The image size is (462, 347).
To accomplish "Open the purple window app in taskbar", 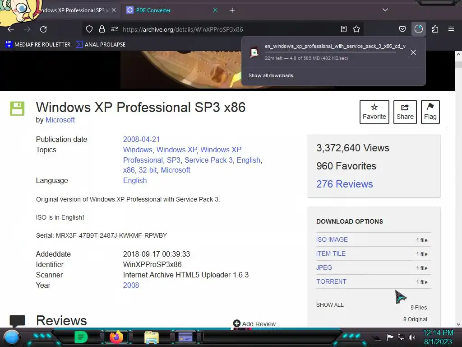I will tap(186, 337).
